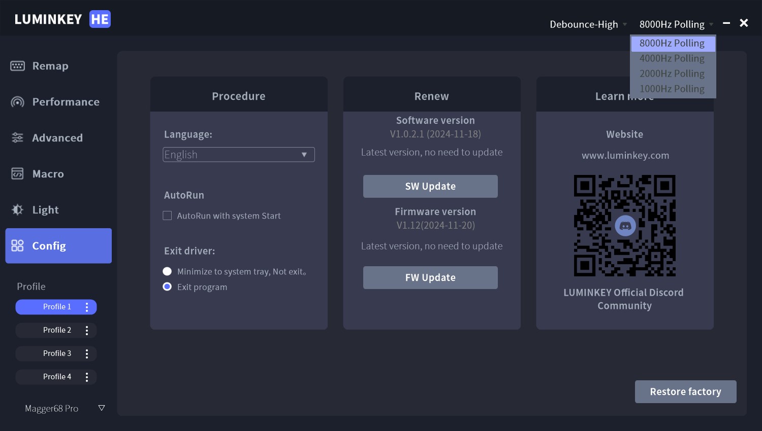The image size is (762, 431).
Task: Click Restore factory button
Action: [x=686, y=391]
